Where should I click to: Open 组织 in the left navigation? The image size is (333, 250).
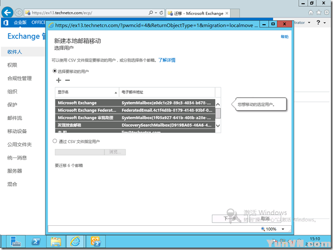coord(12,91)
